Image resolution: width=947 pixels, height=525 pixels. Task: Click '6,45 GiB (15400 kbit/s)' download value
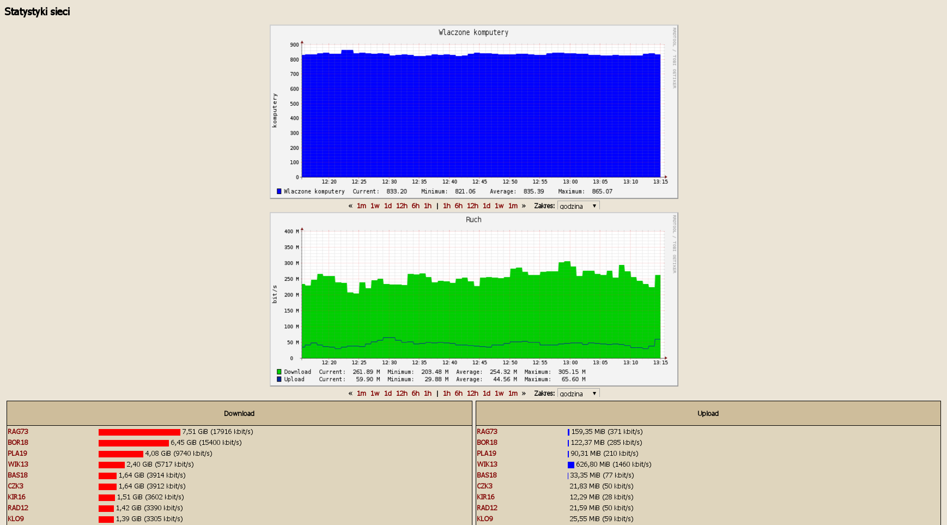click(206, 443)
